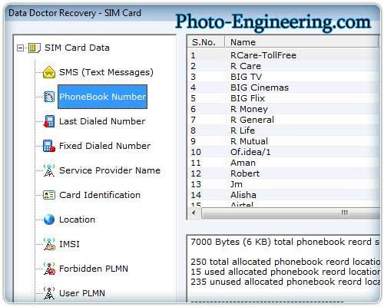This screenshot has width=384, height=307.
Task: Click the SIM card icon at tree root
Action: [x=34, y=48]
